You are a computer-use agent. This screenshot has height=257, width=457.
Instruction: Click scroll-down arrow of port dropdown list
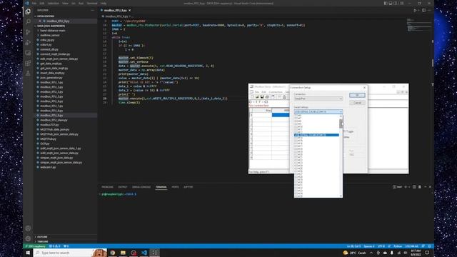[341, 196]
